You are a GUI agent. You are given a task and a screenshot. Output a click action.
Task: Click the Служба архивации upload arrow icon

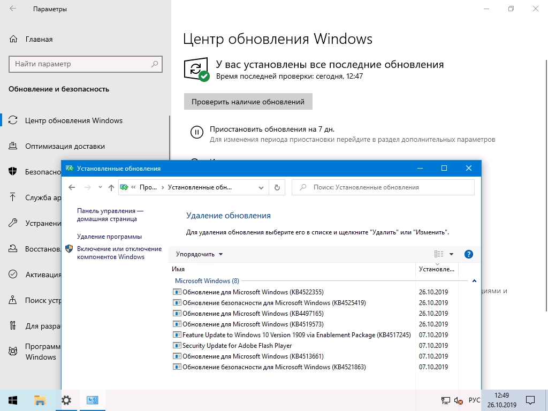[13, 197]
